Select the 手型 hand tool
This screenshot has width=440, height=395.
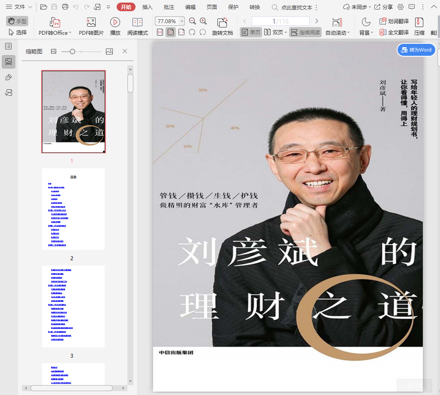(x=17, y=21)
